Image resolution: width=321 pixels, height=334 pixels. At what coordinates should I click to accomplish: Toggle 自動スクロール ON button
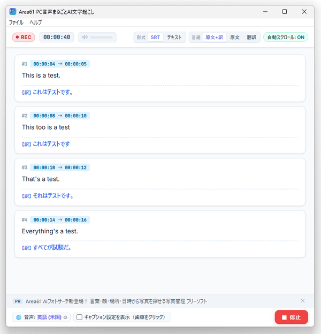[x=286, y=37]
